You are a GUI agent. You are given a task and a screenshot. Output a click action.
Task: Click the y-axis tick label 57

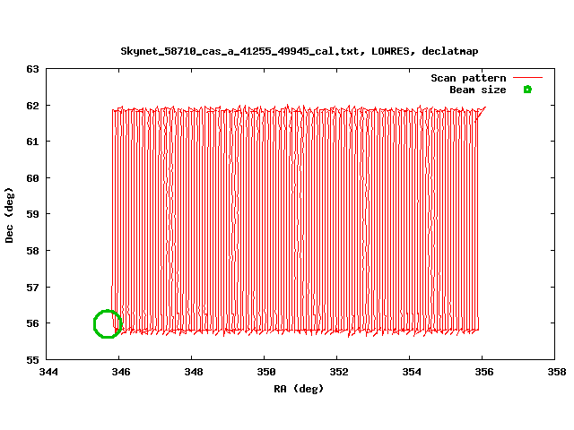coord(32,288)
